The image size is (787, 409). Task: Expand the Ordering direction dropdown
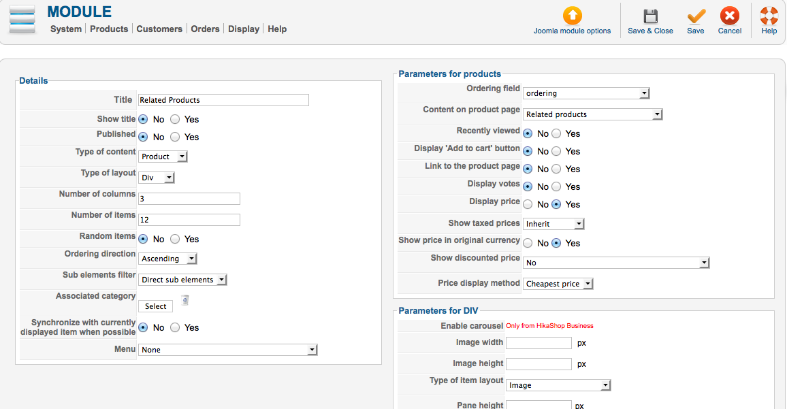click(168, 259)
